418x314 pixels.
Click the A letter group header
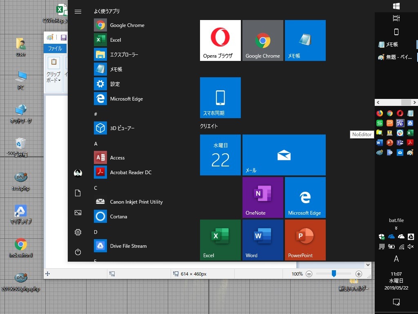[96, 144]
